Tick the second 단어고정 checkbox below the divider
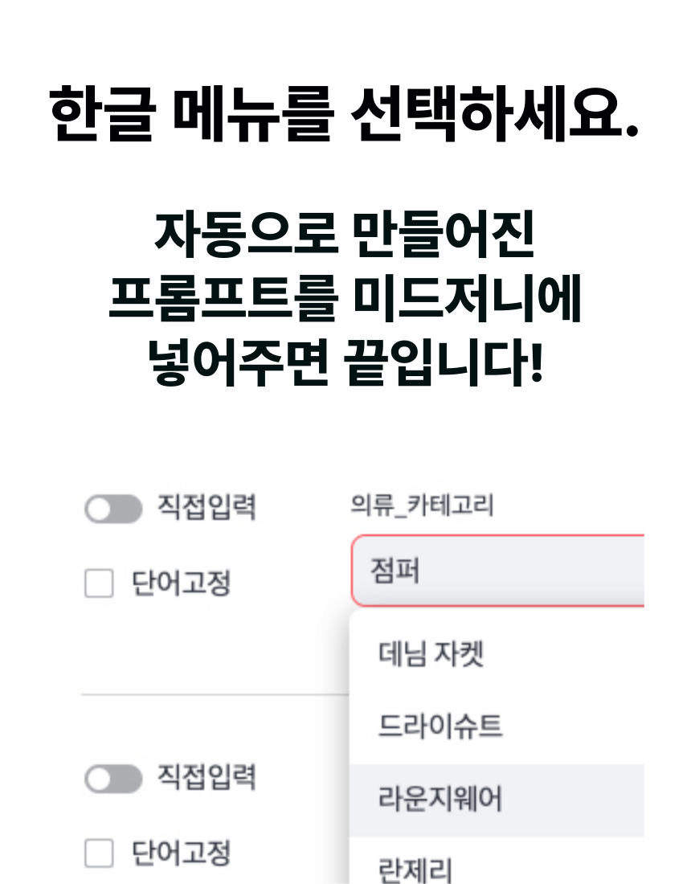The width and height of the screenshot is (691, 884). tap(99, 853)
